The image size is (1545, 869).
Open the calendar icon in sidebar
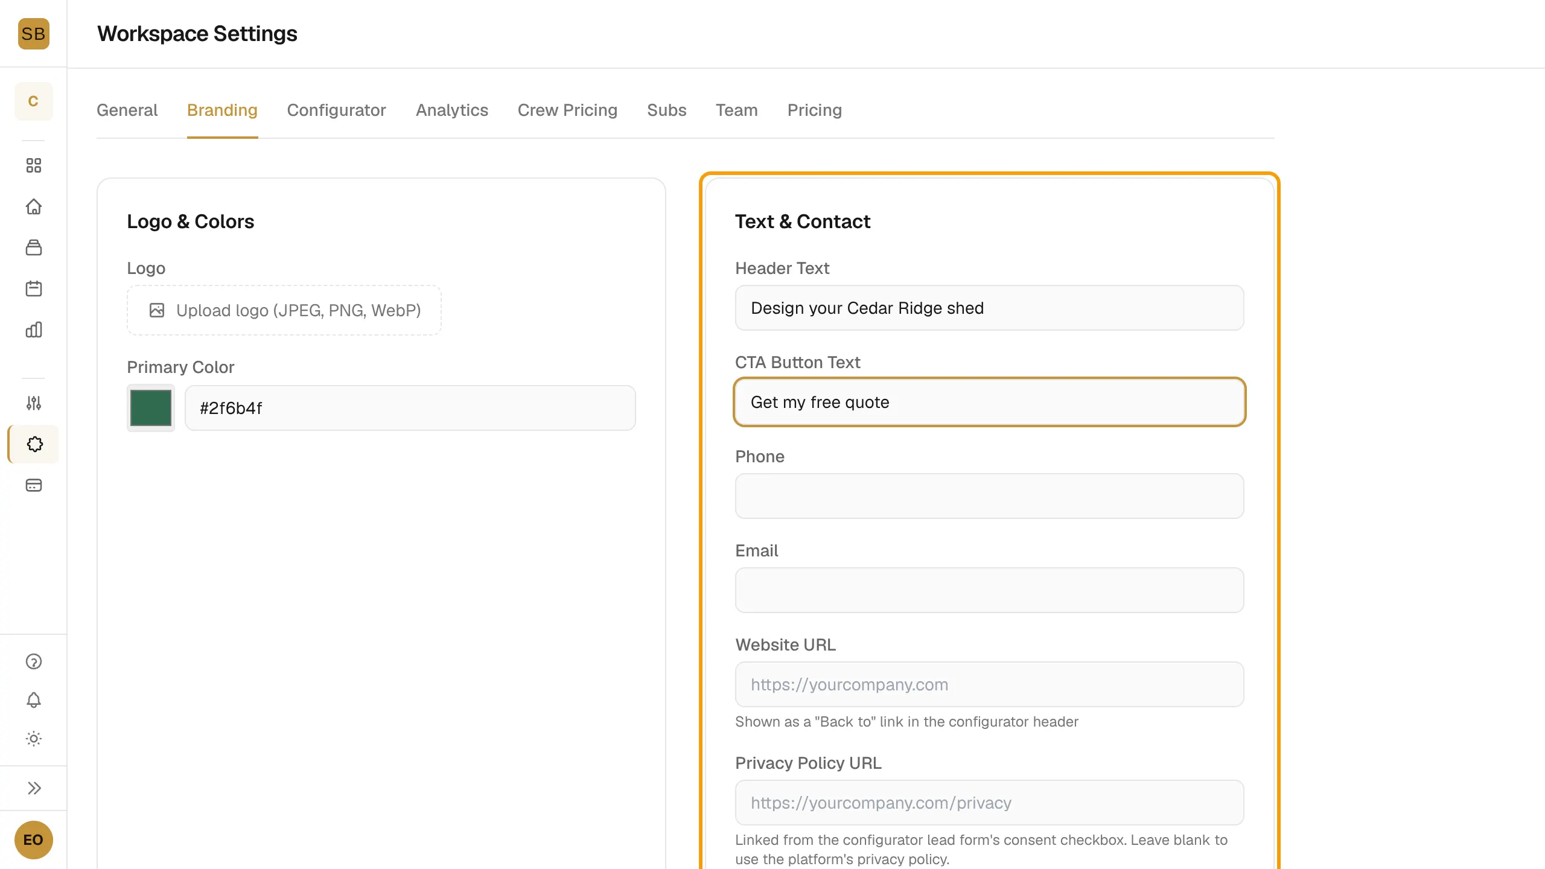(34, 288)
